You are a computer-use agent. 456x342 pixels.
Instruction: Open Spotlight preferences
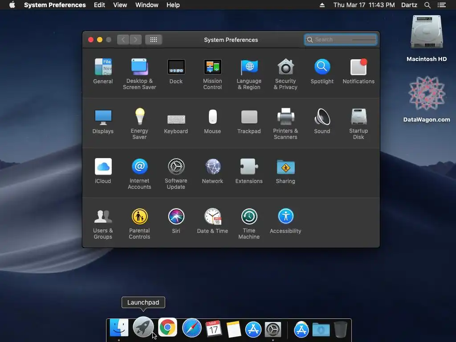tap(322, 71)
